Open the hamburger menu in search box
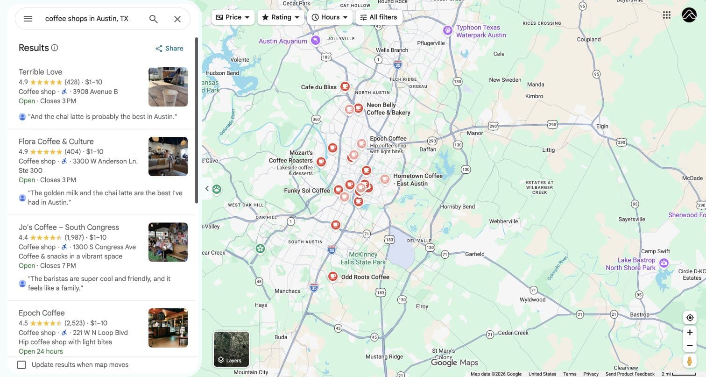The image size is (706, 377). click(28, 19)
